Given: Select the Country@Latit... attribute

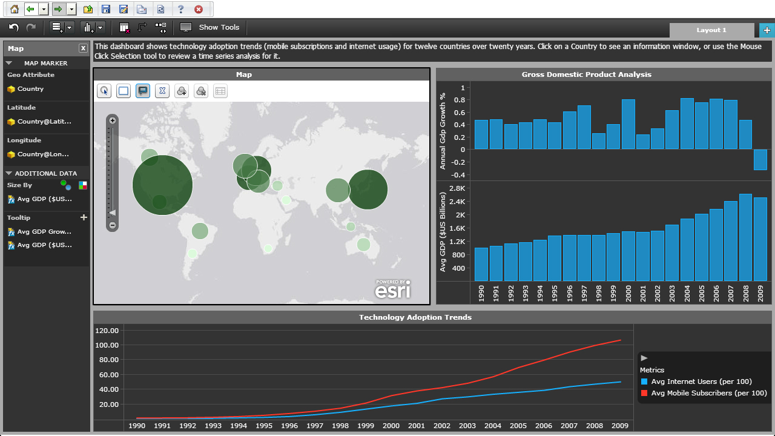Looking at the screenshot, I should click(x=39, y=121).
